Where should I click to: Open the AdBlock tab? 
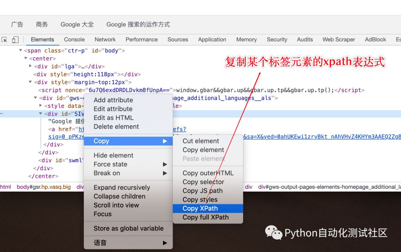375,40
